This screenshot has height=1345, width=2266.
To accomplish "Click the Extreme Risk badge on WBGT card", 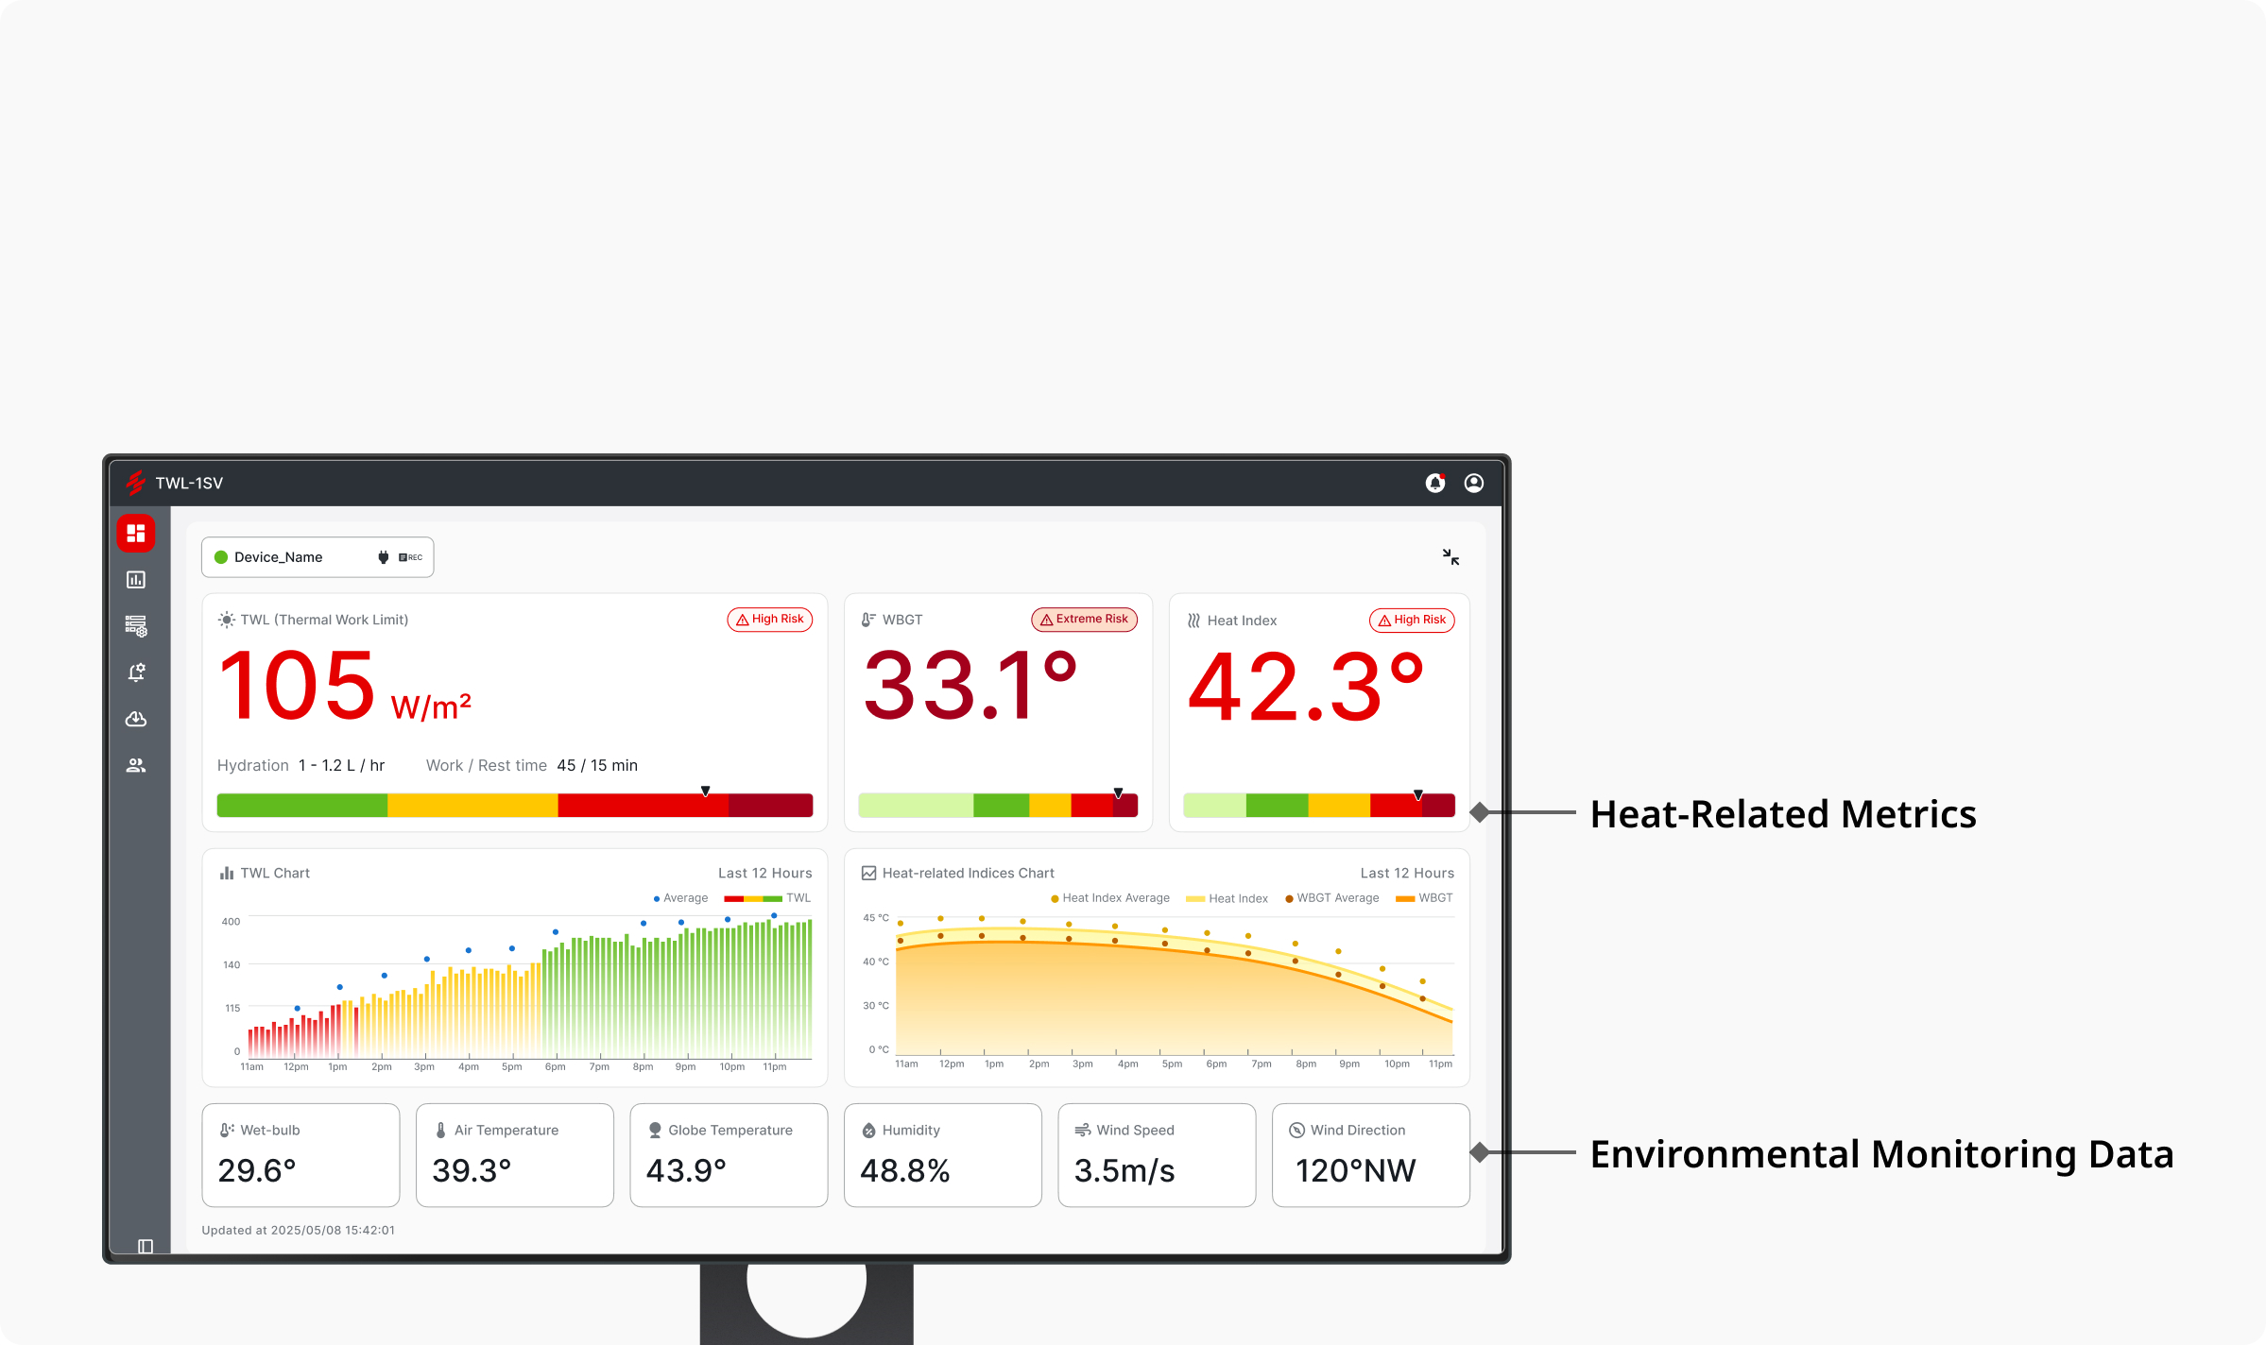I will (1083, 620).
